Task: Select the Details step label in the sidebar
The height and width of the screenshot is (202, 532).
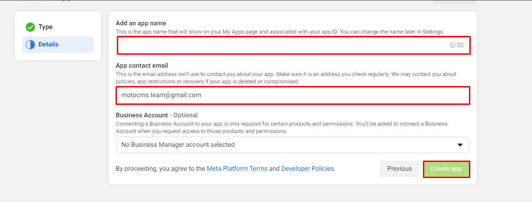Action: (48, 45)
